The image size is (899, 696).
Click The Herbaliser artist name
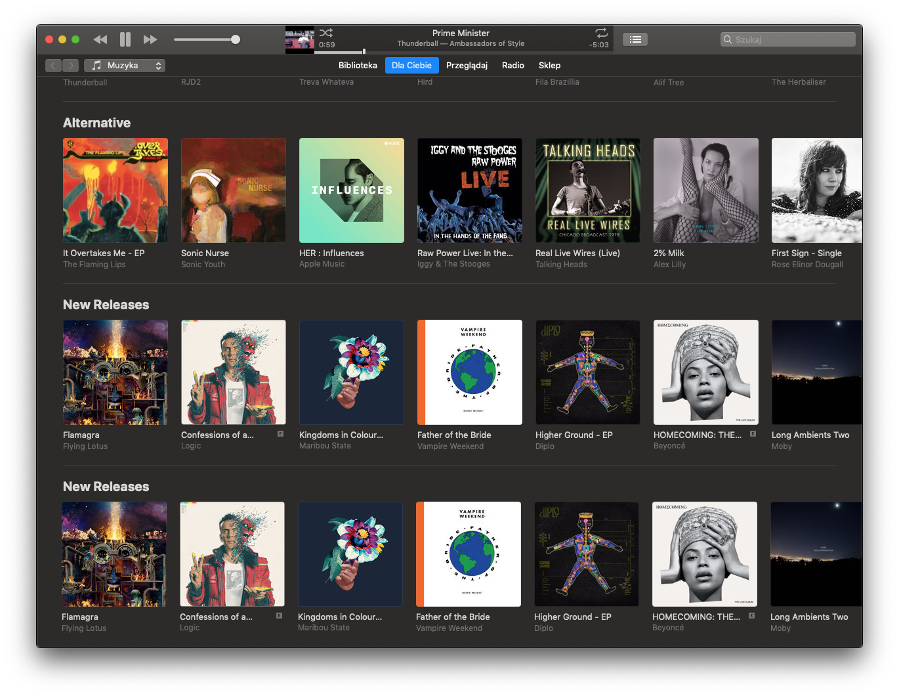click(x=799, y=82)
